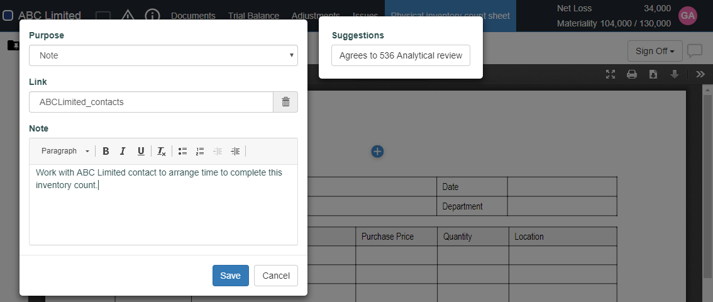Increase indent in the note editor
This screenshot has width=713, height=302.
point(235,151)
